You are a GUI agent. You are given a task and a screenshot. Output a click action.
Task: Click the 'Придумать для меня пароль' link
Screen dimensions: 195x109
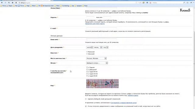(95, 24)
